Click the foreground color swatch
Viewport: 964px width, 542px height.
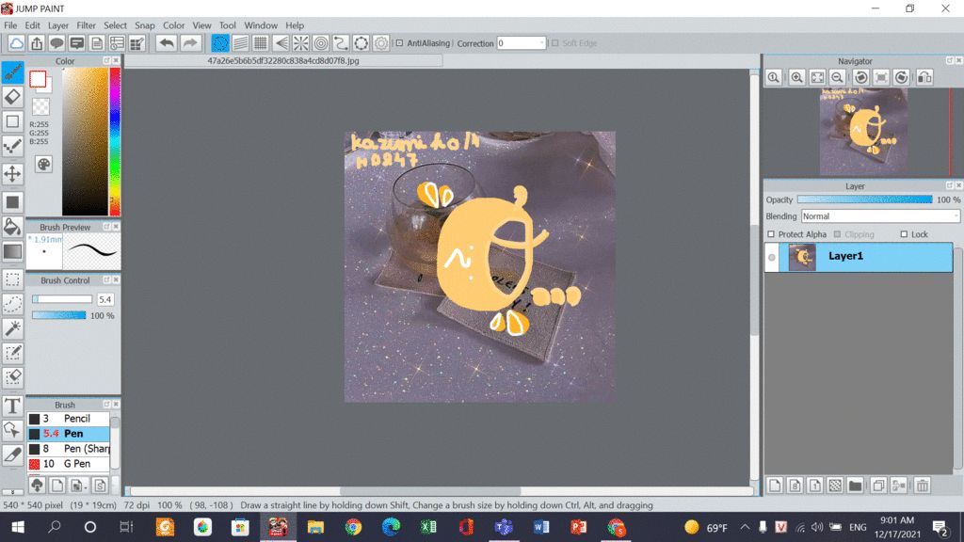pyautogui.click(x=38, y=79)
